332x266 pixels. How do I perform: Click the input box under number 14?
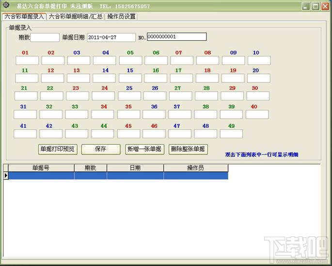104,78
